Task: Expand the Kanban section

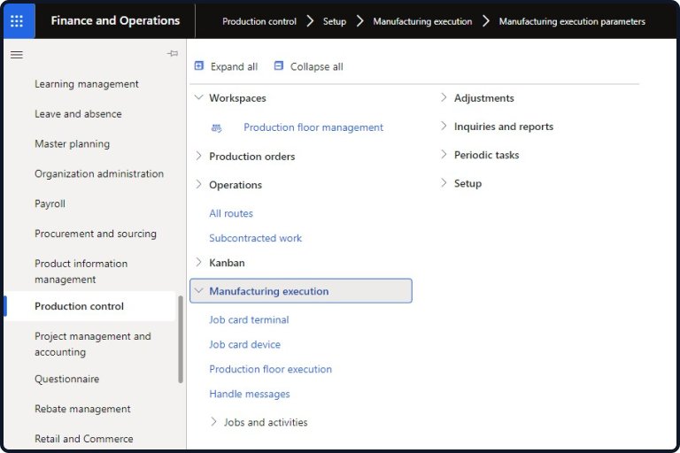Action: click(x=198, y=262)
